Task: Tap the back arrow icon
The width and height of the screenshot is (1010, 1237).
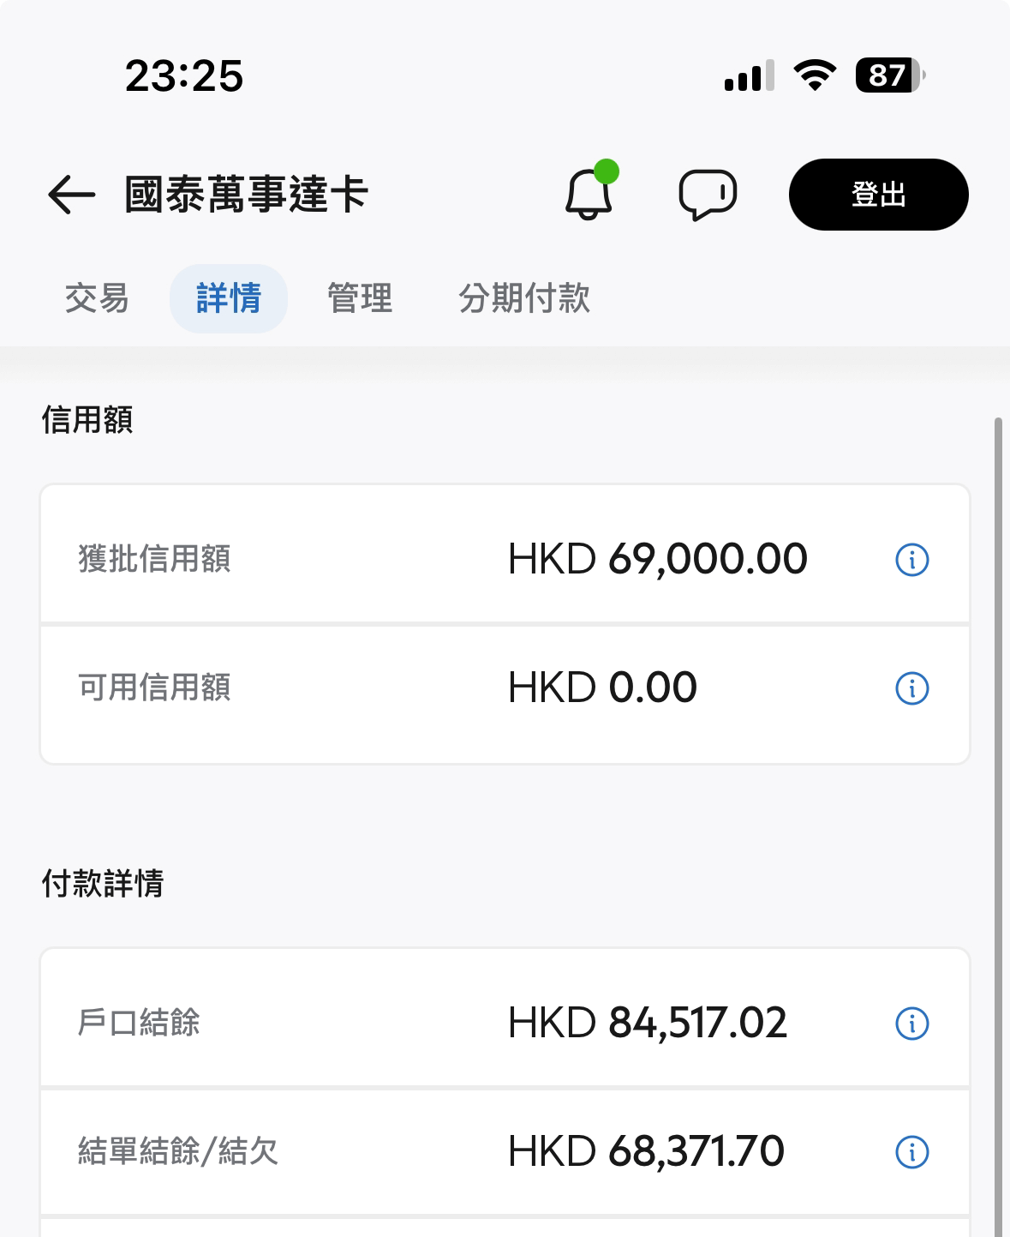Action: pyautogui.click(x=71, y=195)
